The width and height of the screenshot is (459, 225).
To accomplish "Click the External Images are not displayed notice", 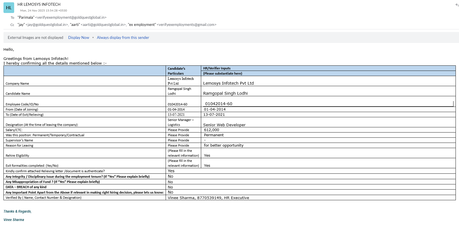I will (35, 38).
